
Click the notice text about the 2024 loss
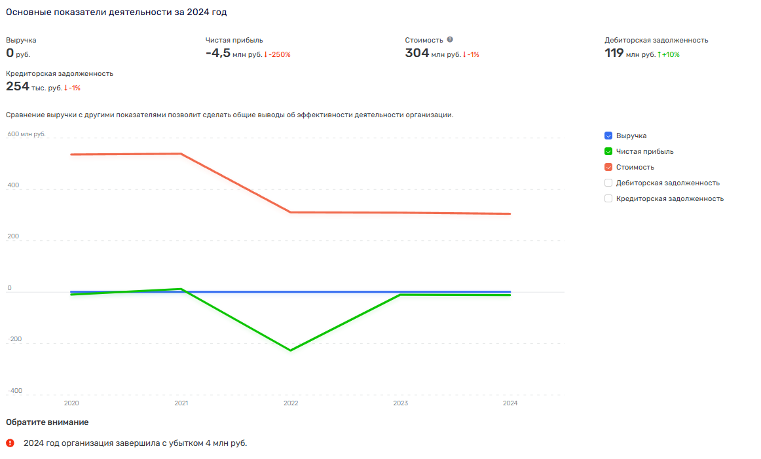tap(135, 443)
